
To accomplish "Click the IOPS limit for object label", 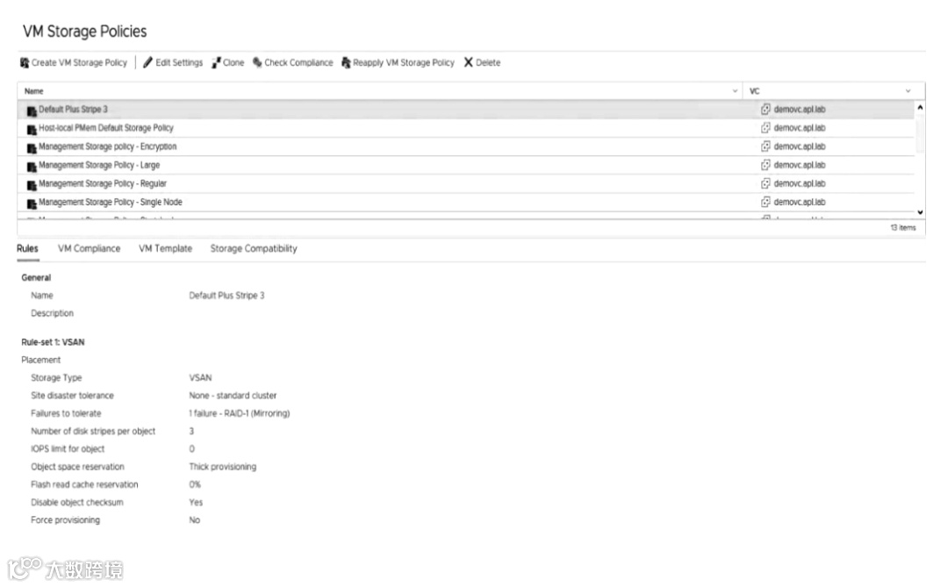I will pyautogui.click(x=68, y=448).
